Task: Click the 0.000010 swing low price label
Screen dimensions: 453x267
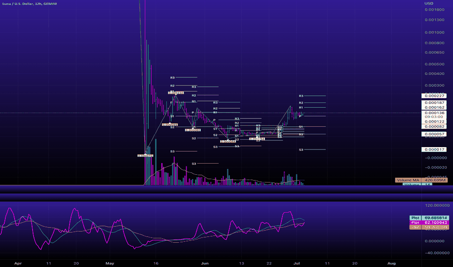Action: pos(145,155)
